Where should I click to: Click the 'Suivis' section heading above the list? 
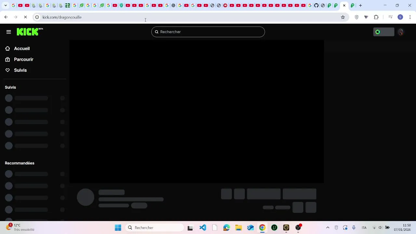[10, 87]
